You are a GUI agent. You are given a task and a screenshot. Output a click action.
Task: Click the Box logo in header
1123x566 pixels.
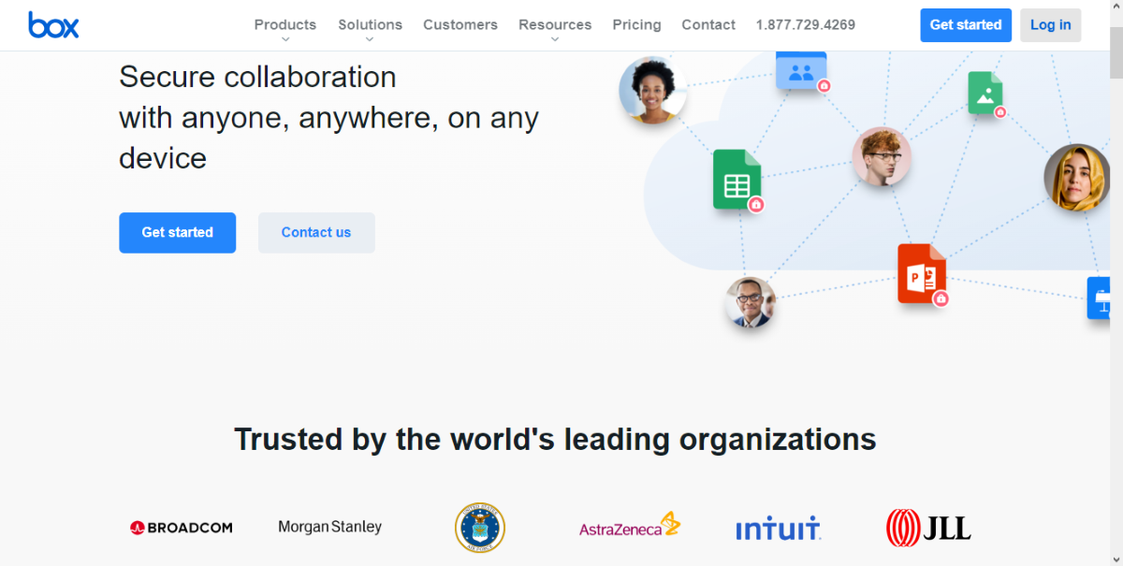click(53, 25)
